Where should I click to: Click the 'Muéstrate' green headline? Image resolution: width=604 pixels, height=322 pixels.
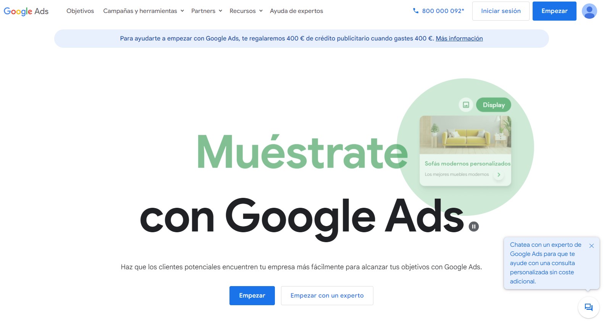302,152
